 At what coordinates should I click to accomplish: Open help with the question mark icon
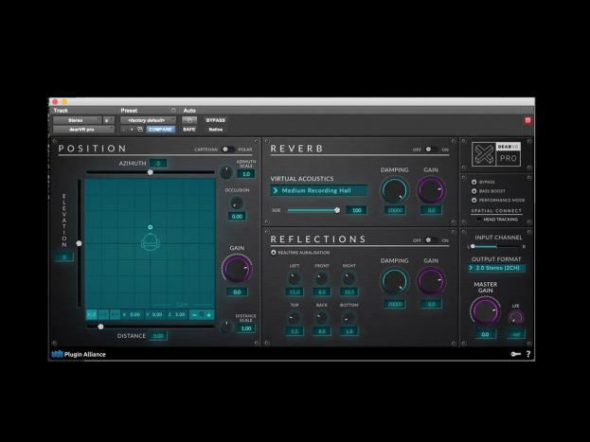tap(527, 354)
